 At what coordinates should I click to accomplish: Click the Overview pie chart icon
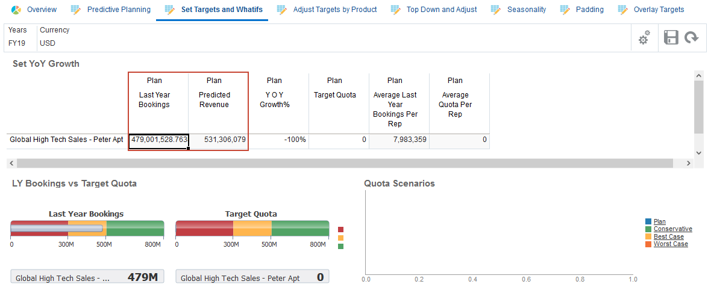(x=16, y=10)
